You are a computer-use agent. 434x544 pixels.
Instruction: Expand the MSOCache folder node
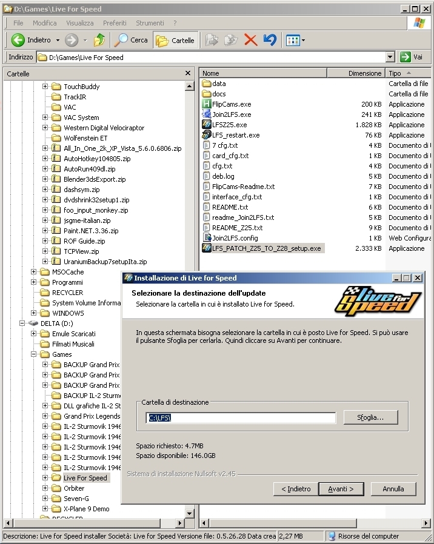click(x=34, y=271)
